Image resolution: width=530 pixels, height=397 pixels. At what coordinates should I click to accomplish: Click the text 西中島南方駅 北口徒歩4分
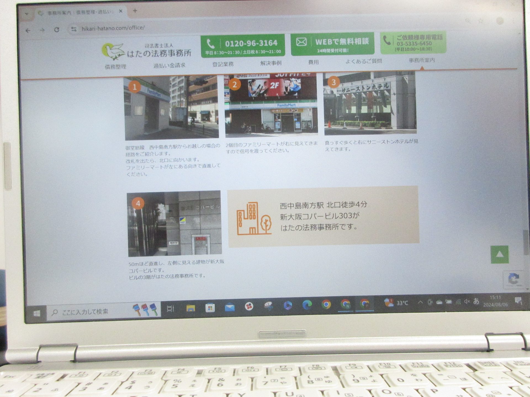(x=323, y=205)
